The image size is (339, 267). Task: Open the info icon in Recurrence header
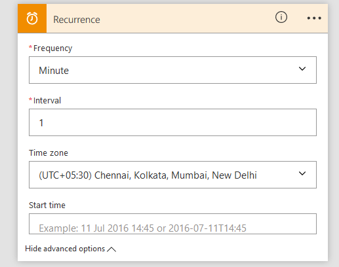tap(281, 17)
